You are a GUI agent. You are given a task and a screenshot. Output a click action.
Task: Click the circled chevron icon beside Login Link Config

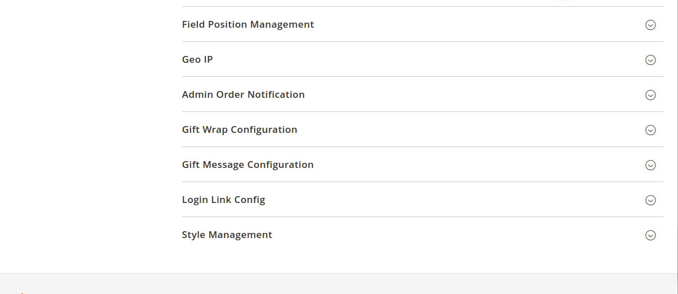coord(650,200)
